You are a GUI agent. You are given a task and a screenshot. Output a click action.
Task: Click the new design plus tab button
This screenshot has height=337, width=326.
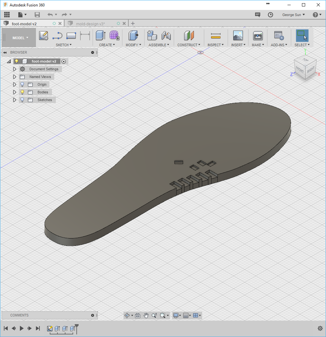pos(133,23)
